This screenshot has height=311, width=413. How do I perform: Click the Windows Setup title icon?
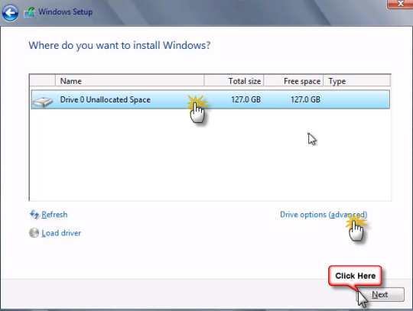click(x=30, y=12)
